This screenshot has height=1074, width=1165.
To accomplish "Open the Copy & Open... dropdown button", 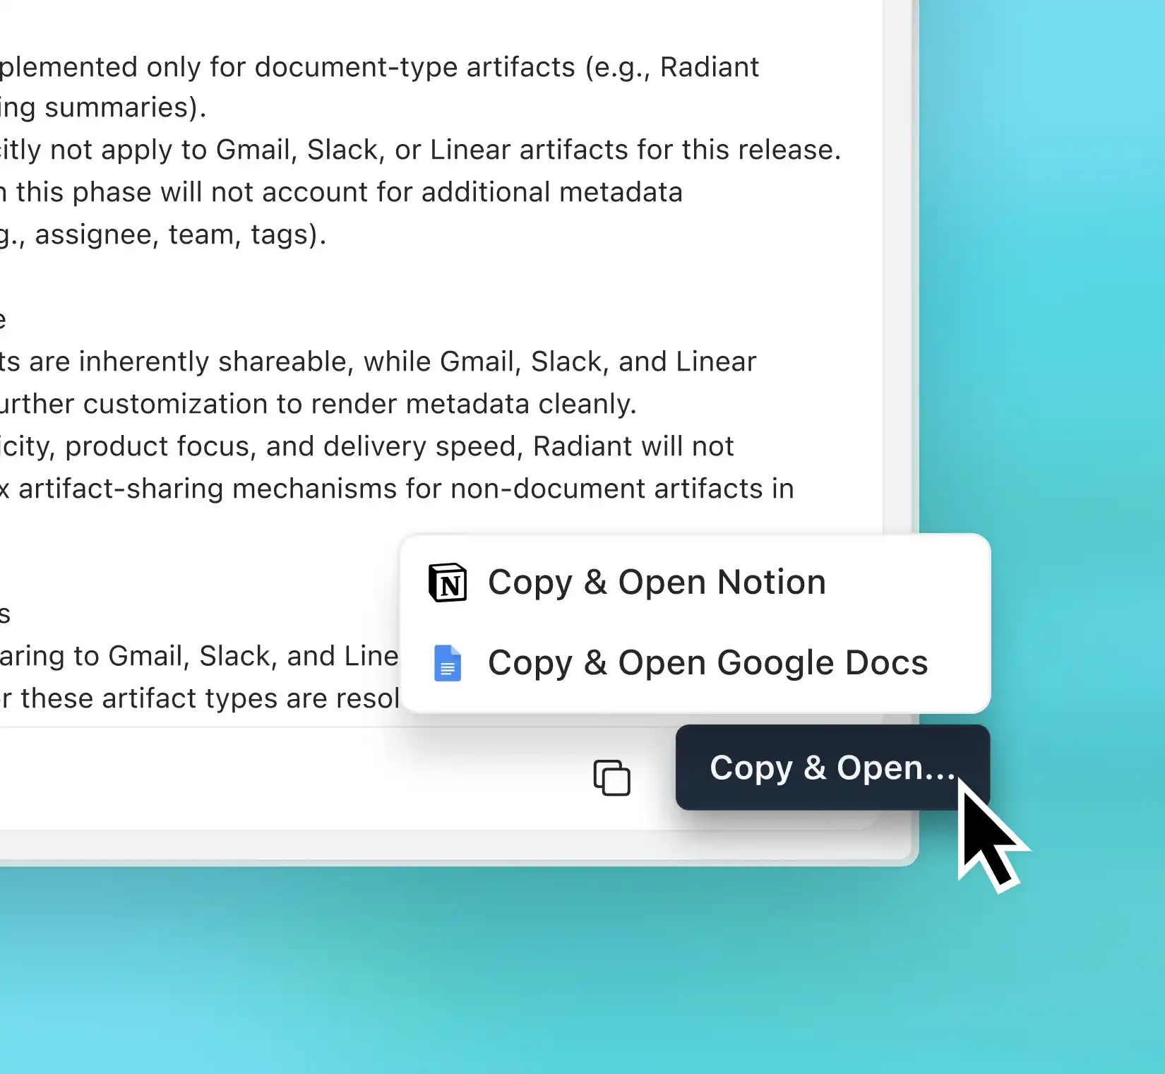I will coord(832,768).
